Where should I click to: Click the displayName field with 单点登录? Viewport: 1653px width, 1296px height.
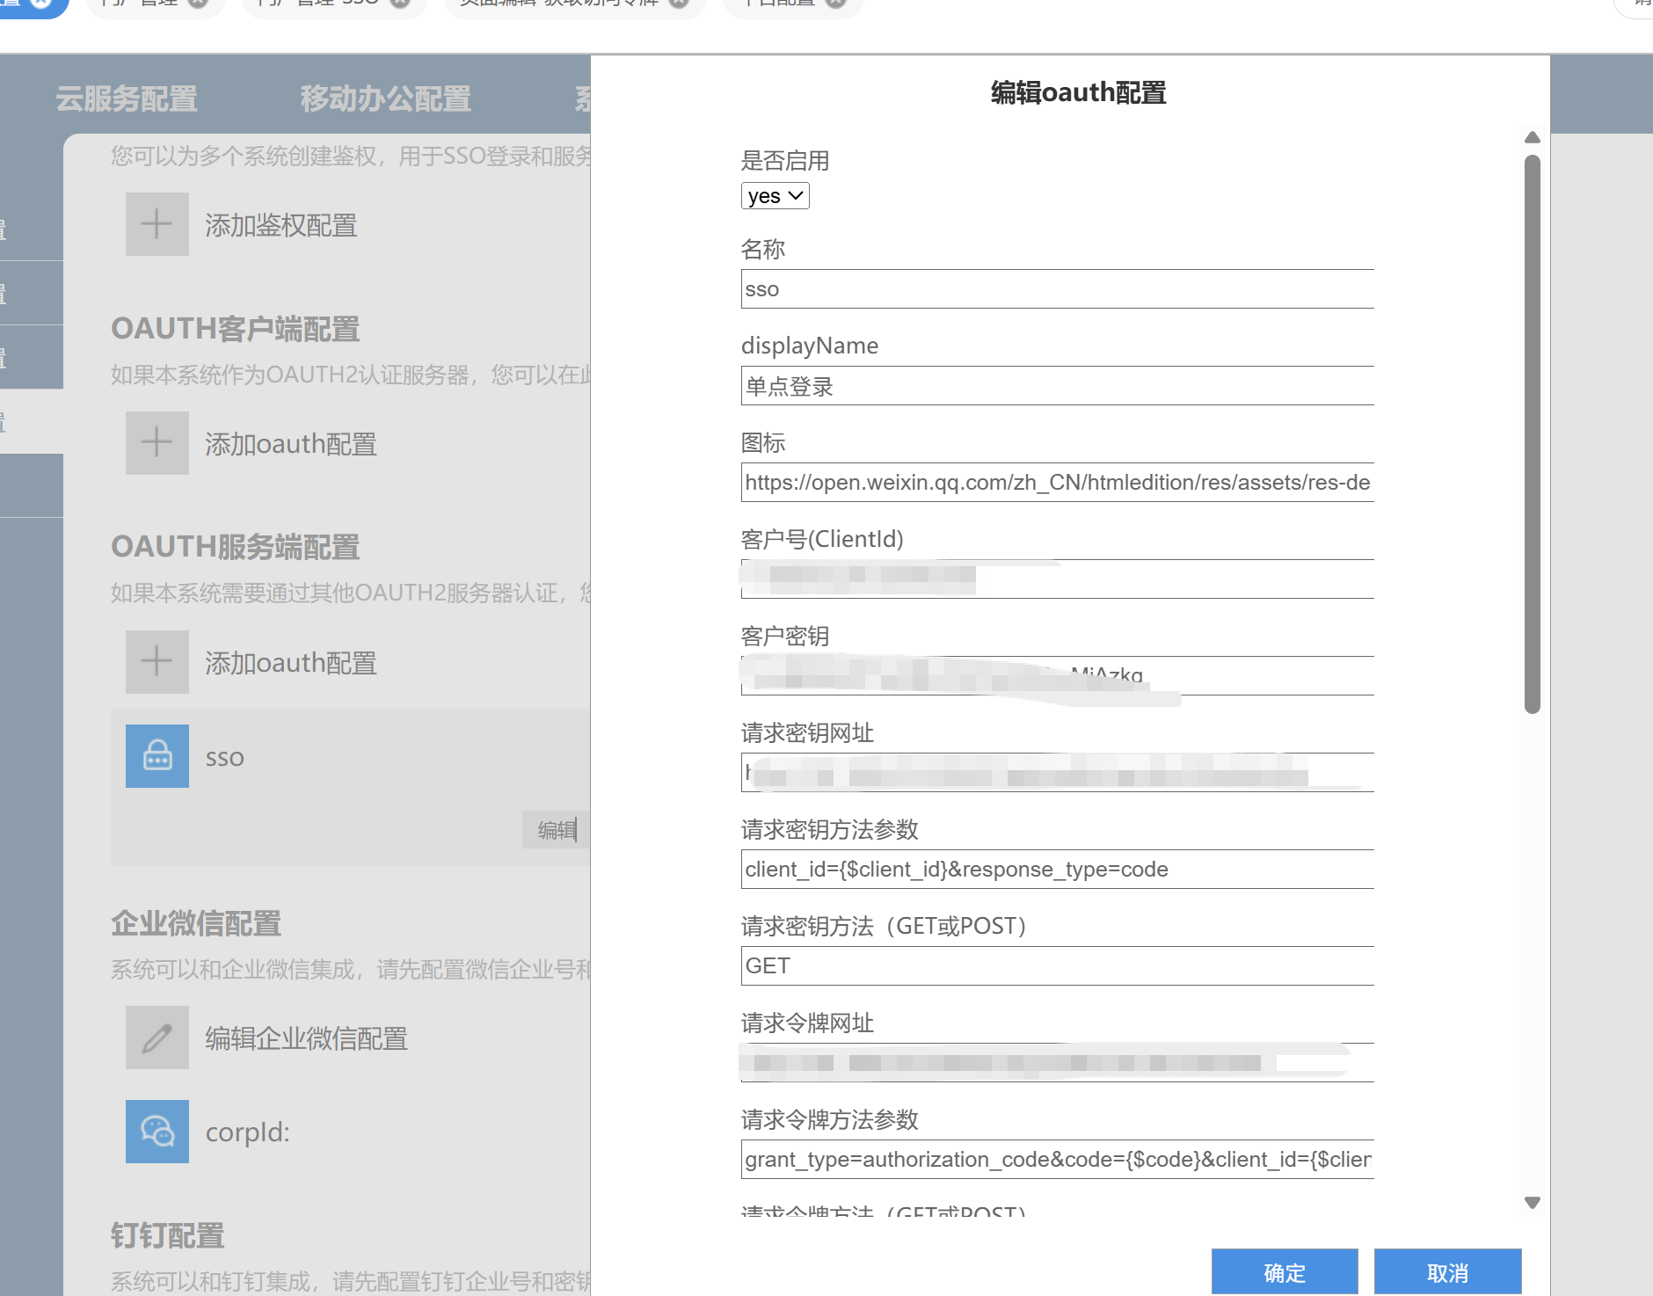(x=1057, y=386)
